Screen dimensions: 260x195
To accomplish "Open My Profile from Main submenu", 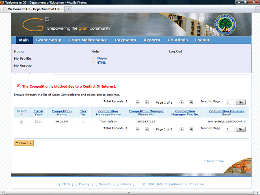I will click(22, 58).
